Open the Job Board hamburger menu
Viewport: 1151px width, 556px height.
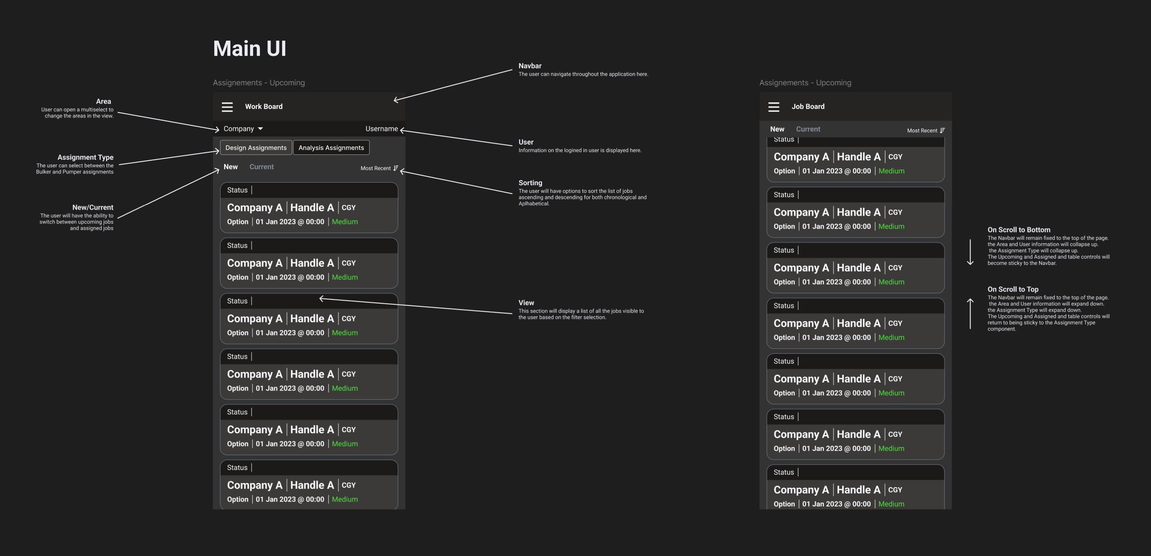click(x=773, y=107)
